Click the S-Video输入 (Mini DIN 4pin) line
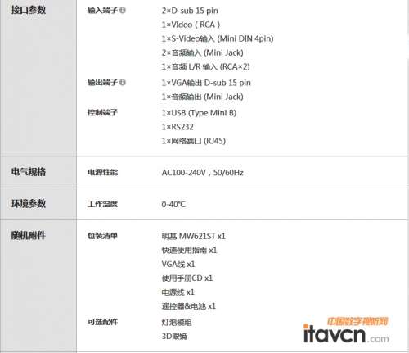Image resolution: width=409 pixels, height=353 pixels. point(218,38)
